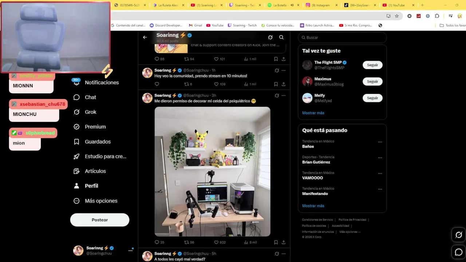This screenshot has width=466, height=262.
Task: View analytics of the 8 mil views tweet
Action: [x=246, y=242]
